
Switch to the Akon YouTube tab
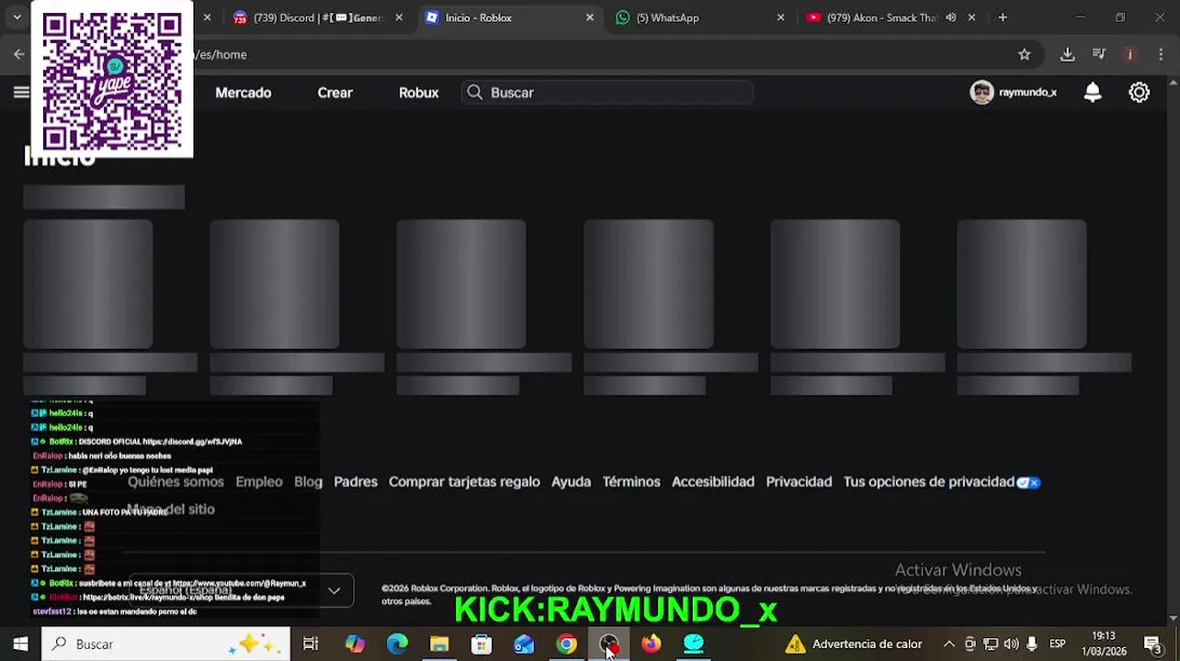point(890,17)
